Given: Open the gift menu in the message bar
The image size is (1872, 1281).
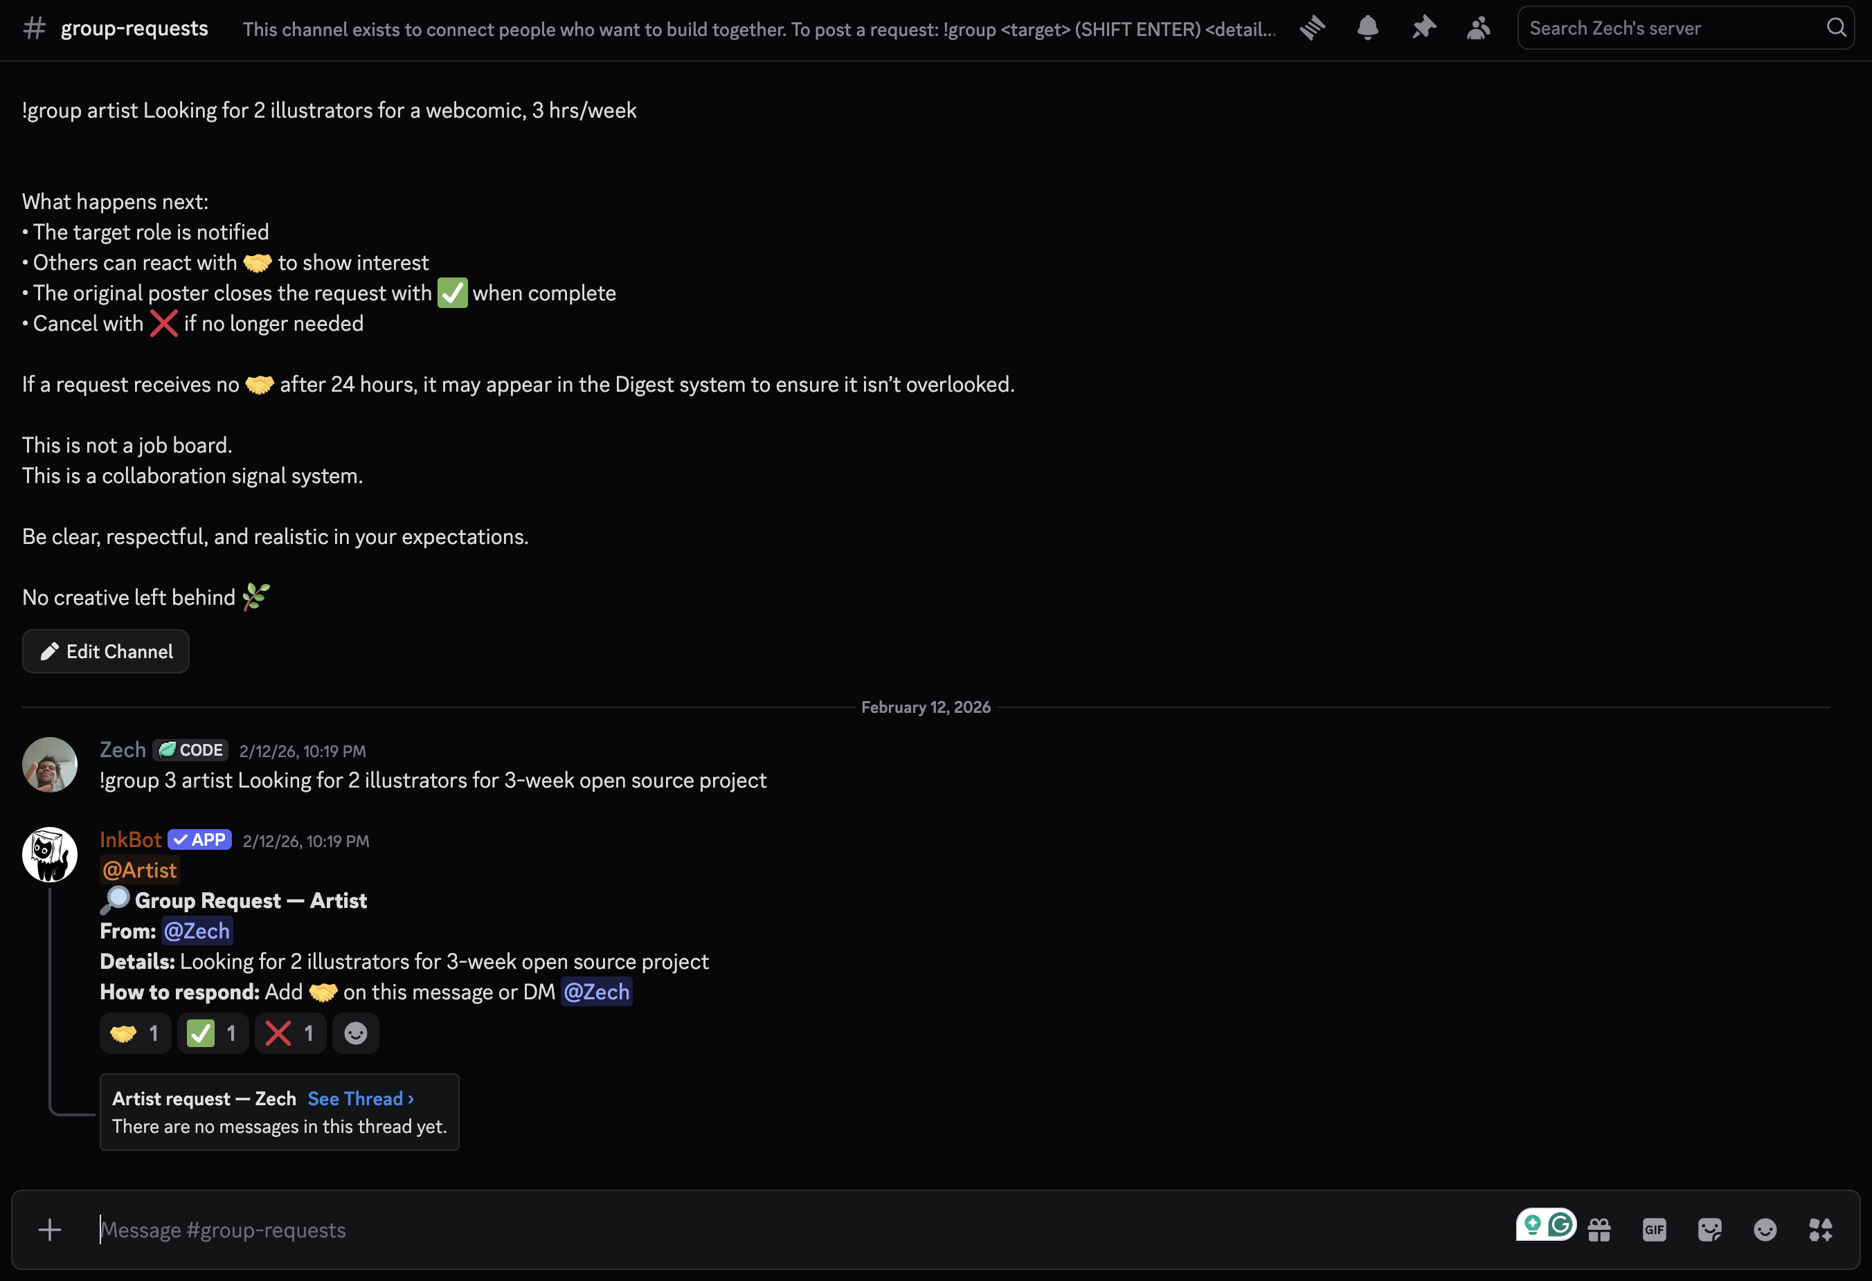Looking at the screenshot, I should (1600, 1230).
